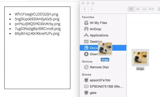Click 5ngDUpde93IAm0yAixSI.png in the list
This screenshot has width=160, height=97.
[x=37, y=19]
